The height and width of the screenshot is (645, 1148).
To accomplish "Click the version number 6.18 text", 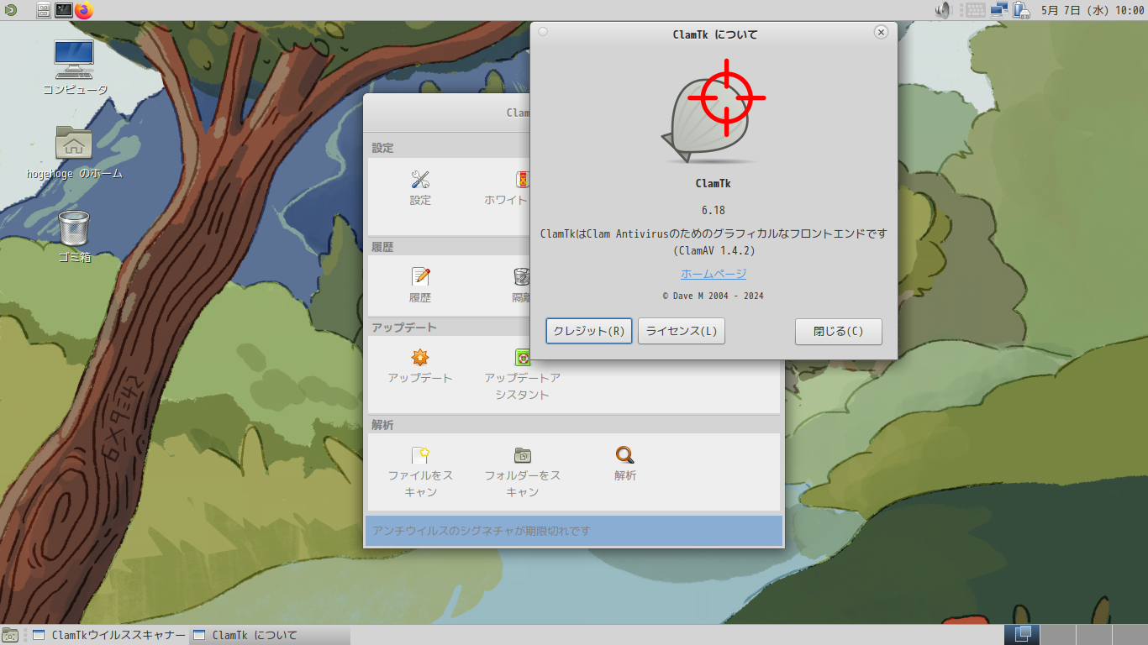I will (714, 210).
